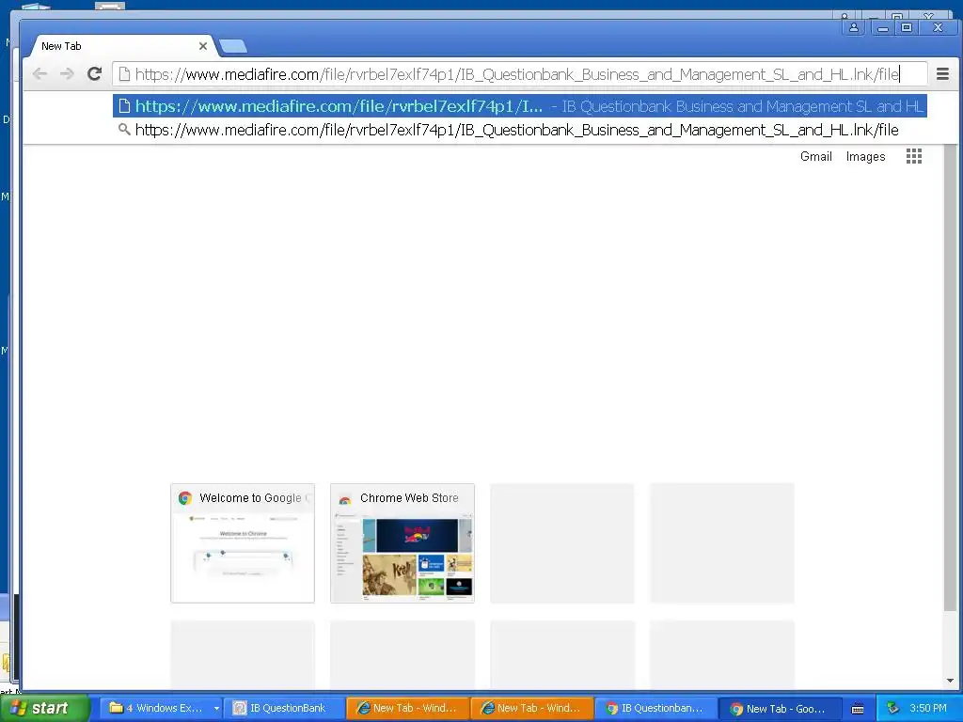Reload the page with the refresh icon
This screenshot has height=722, width=963.
[94, 74]
